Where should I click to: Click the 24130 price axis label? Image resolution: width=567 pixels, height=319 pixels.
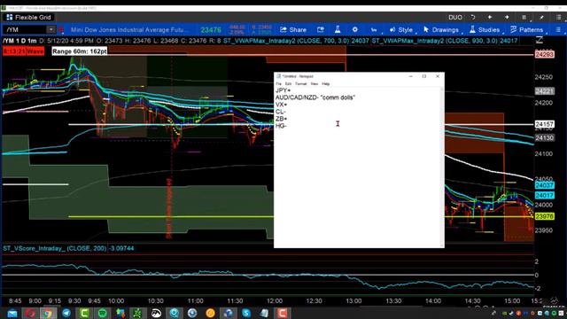tap(544, 138)
